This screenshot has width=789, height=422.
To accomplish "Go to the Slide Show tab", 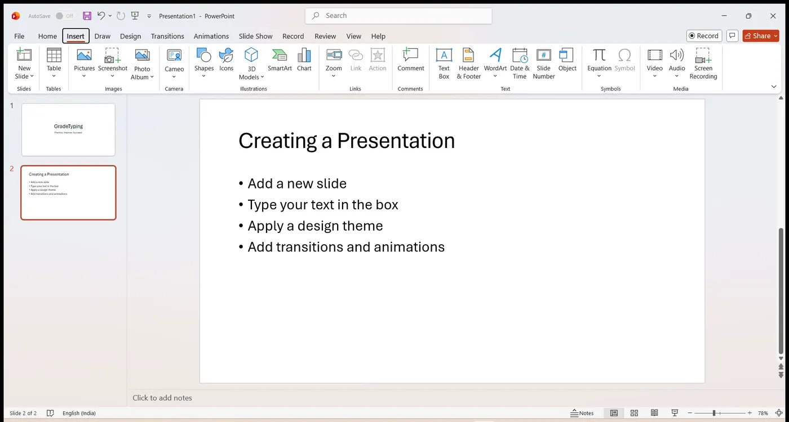I will click(255, 36).
